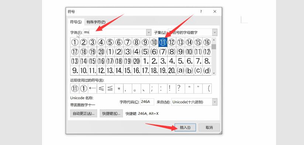Select circled number ② symbol
The width and height of the screenshot is (304, 145).
click(x=83, y=42)
